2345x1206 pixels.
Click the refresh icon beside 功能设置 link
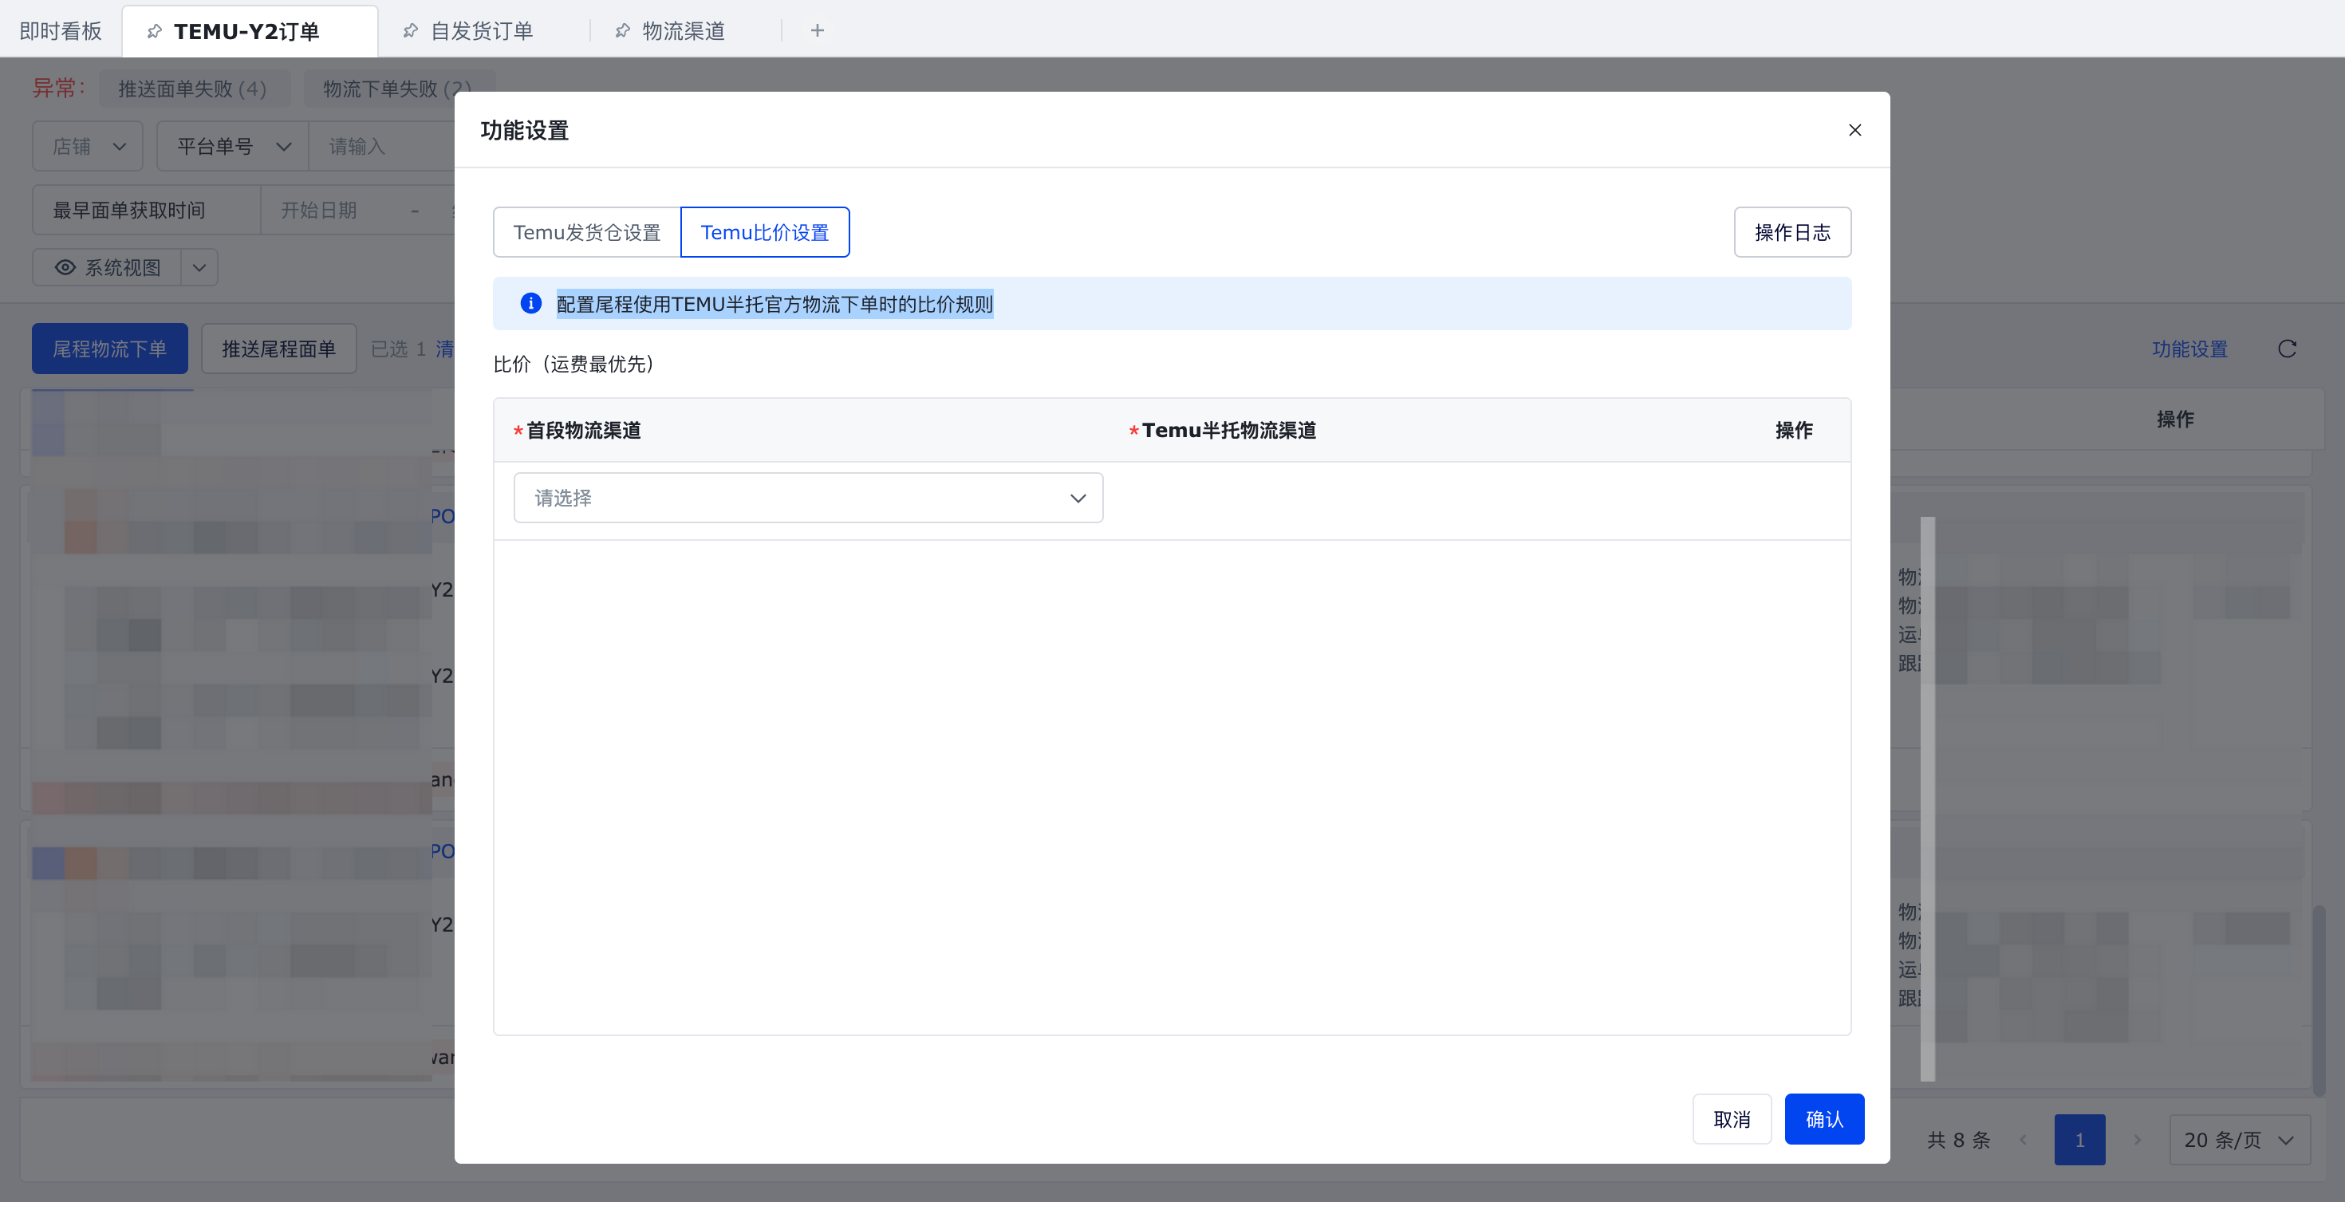coord(2287,349)
